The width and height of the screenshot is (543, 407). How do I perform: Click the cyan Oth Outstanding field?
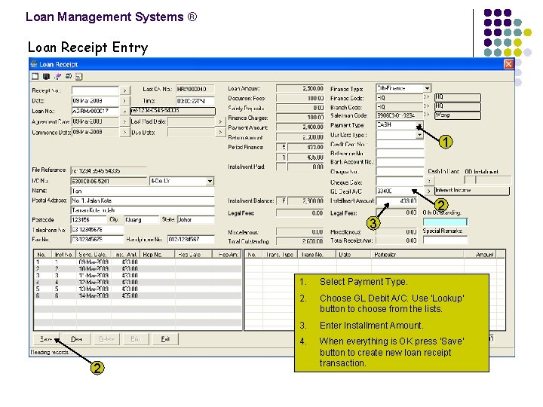(445, 222)
